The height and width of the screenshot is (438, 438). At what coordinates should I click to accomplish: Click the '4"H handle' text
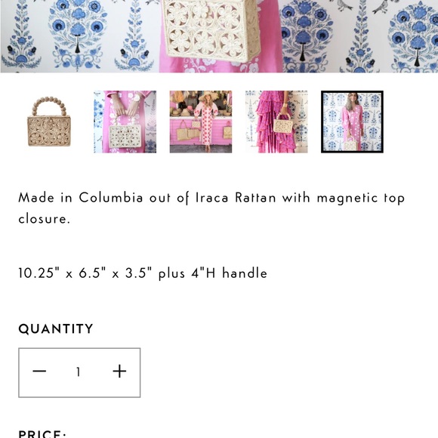(x=230, y=273)
